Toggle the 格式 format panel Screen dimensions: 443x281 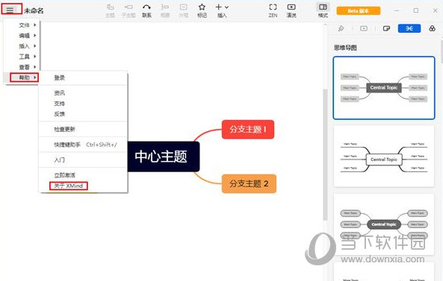tap(323, 10)
